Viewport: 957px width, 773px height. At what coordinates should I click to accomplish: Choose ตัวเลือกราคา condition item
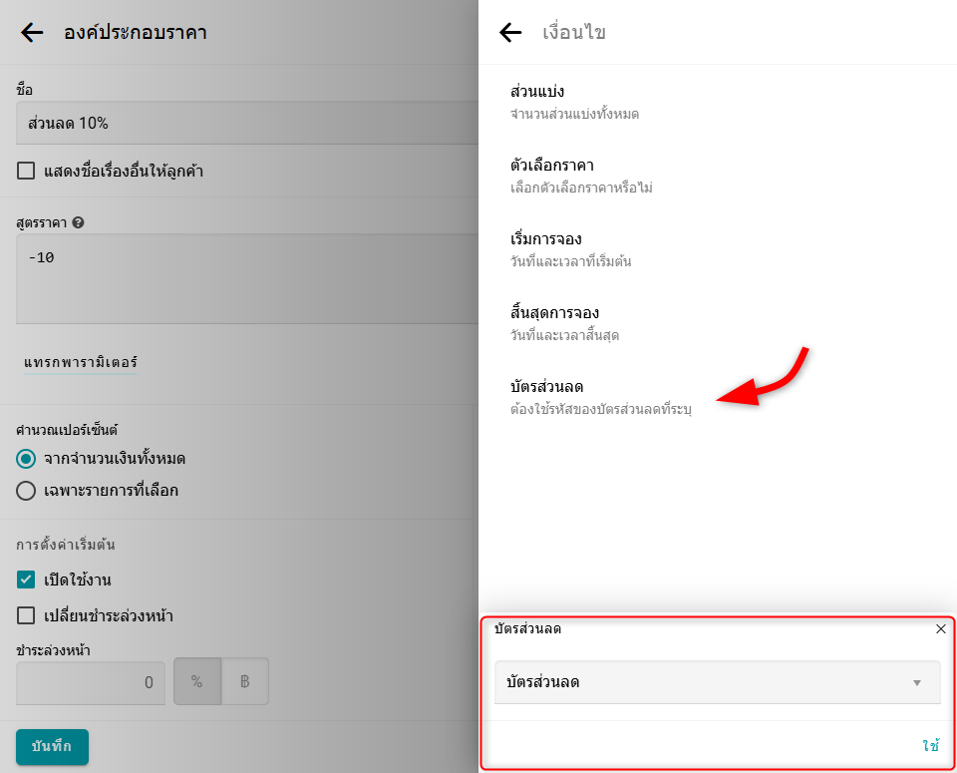(x=581, y=176)
